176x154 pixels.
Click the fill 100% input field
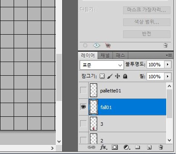[156, 77]
